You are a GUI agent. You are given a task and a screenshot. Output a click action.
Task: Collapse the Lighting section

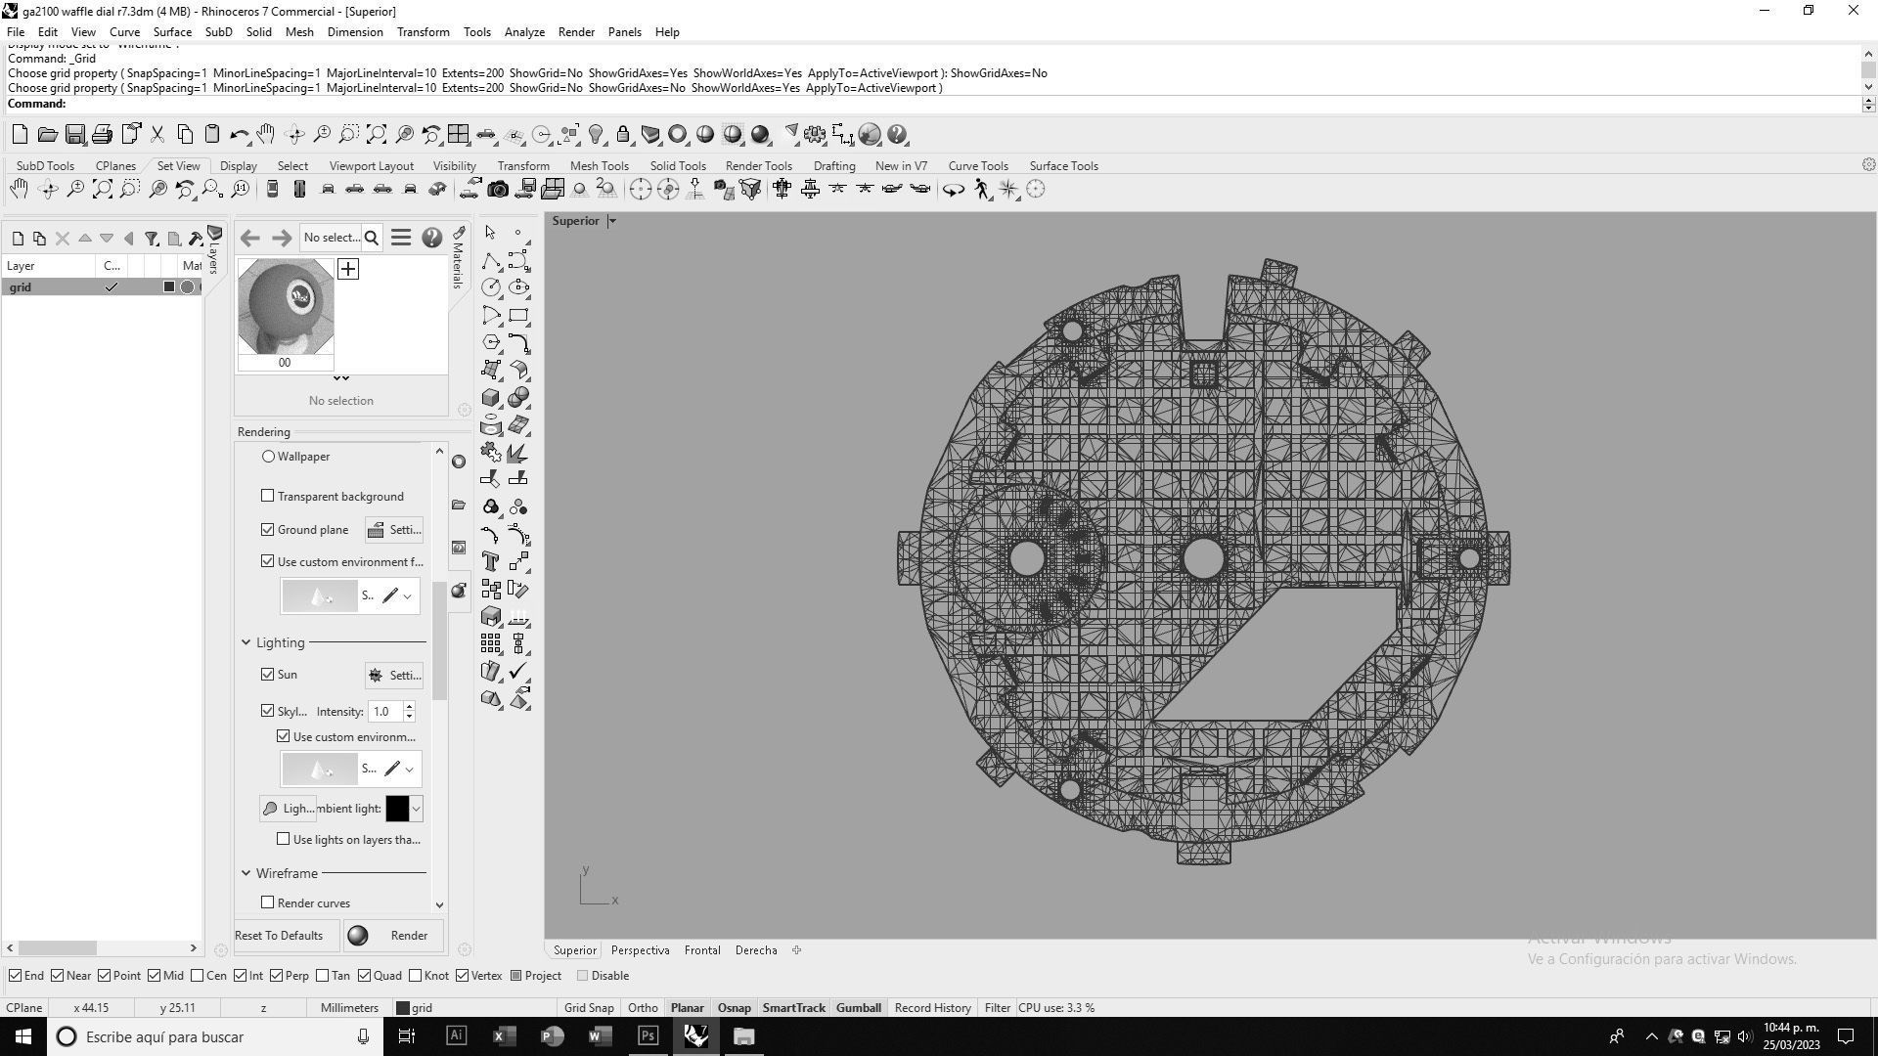pos(246,642)
